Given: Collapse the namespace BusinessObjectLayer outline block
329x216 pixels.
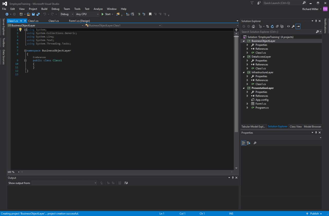Looking at the screenshot, I should point(25,51).
